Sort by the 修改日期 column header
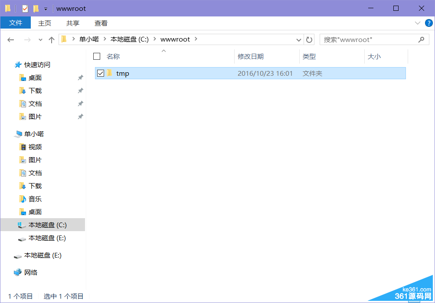The width and height of the screenshot is (435, 303). [x=251, y=57]
